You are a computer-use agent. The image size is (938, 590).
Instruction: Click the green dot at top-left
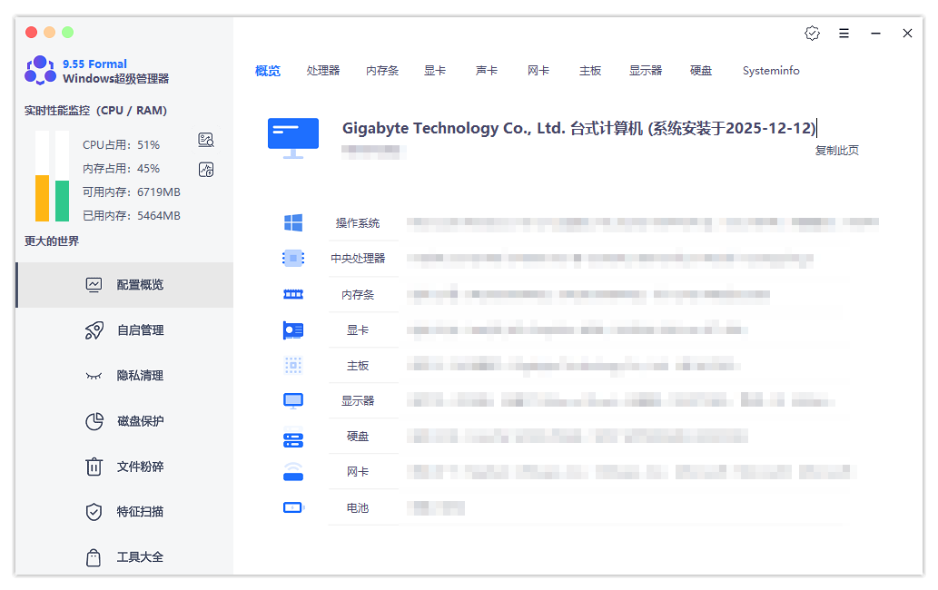coord(67,33)
